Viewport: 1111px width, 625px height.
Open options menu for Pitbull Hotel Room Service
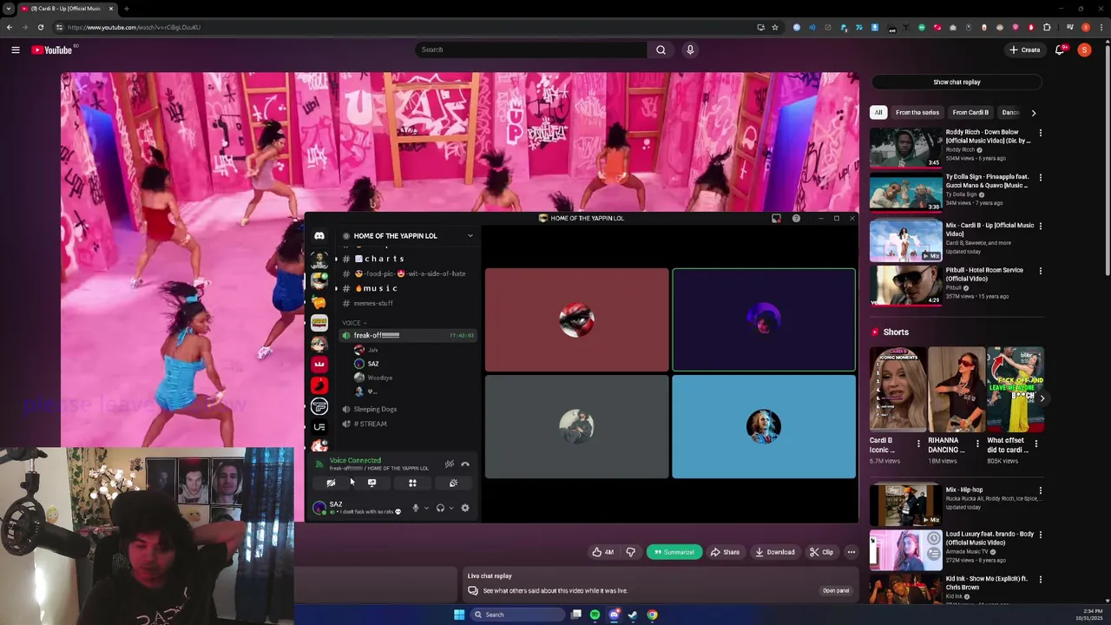(1040, 271)
